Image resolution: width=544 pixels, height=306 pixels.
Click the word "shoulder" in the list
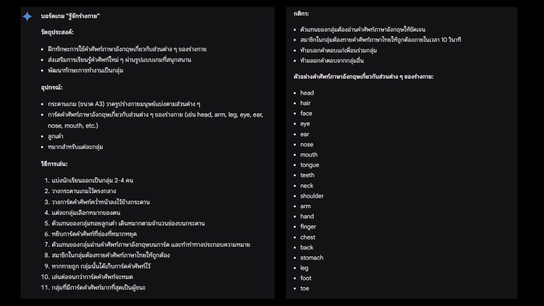click(312, 196)
